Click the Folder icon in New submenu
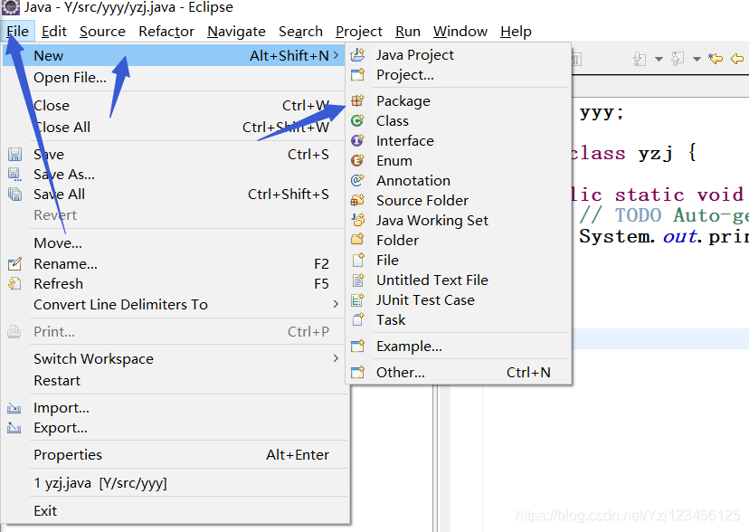 click(358, 240)
